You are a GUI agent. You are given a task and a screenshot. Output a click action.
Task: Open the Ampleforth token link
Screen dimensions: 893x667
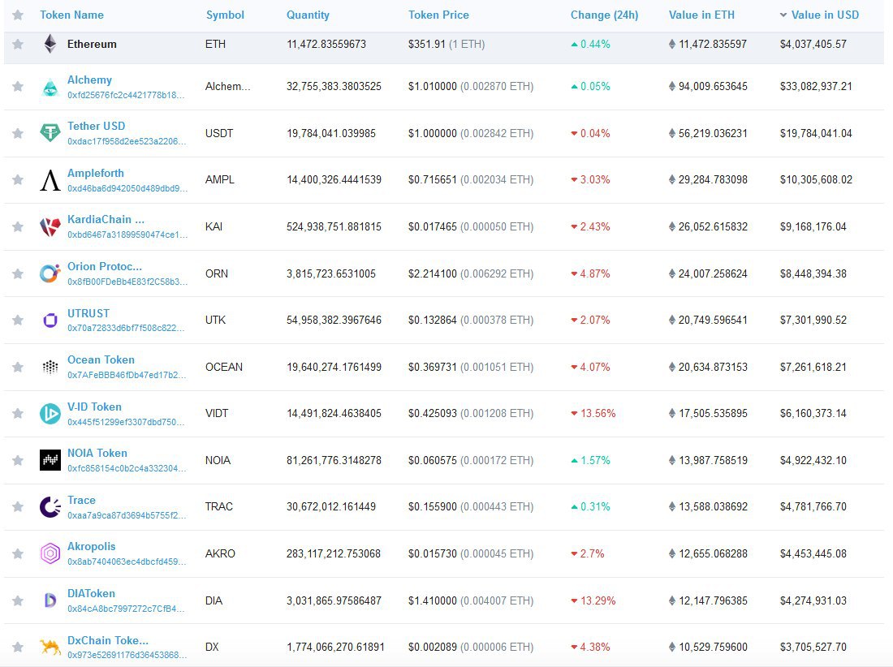(x=96, y=173)
